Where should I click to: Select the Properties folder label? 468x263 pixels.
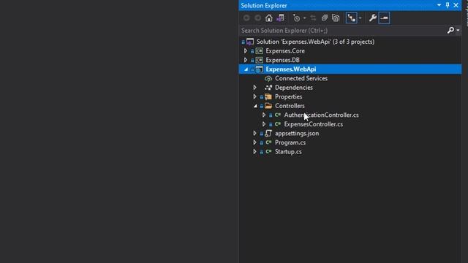(288, 97)
